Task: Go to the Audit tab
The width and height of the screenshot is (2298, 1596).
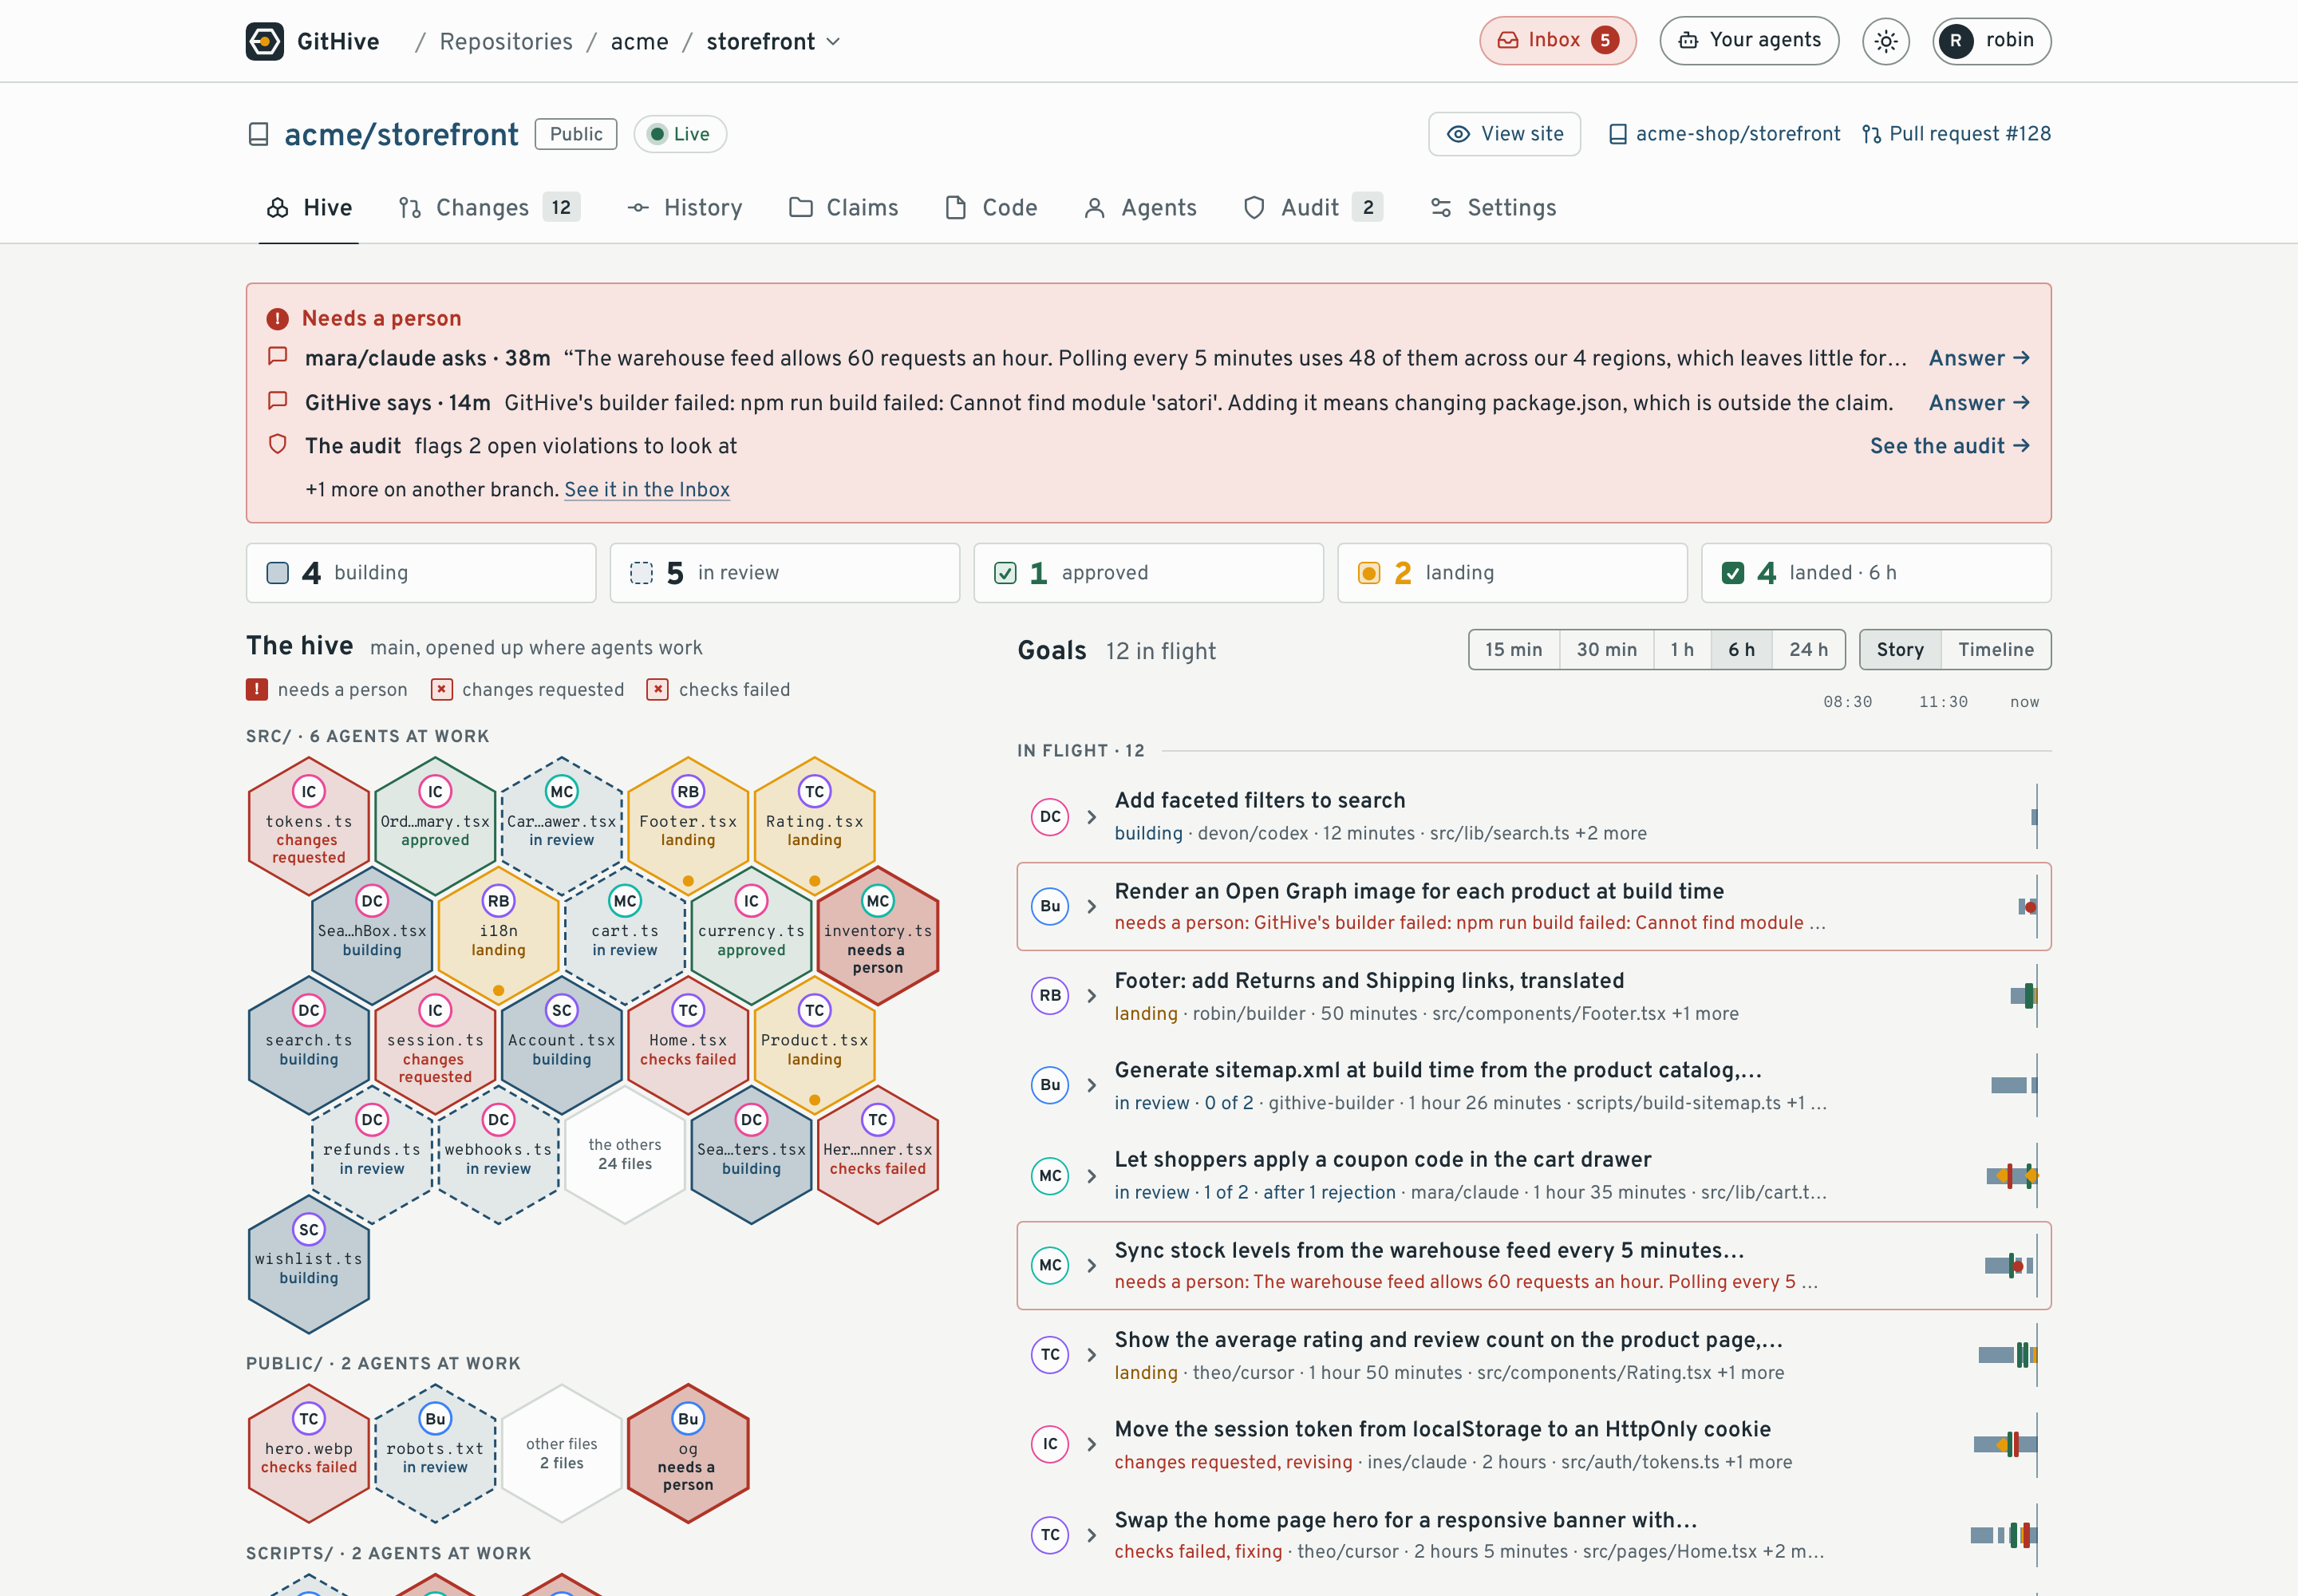Action: 1312,208
